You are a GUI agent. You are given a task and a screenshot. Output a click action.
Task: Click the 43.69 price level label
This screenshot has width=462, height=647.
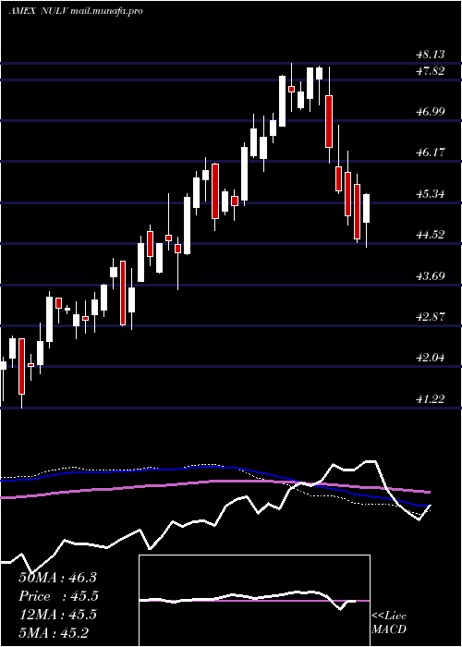click(x=431, y=275)
